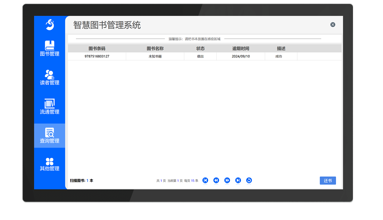Close the dialog with the X button
383x220 pixels.
tap(333, 25)
